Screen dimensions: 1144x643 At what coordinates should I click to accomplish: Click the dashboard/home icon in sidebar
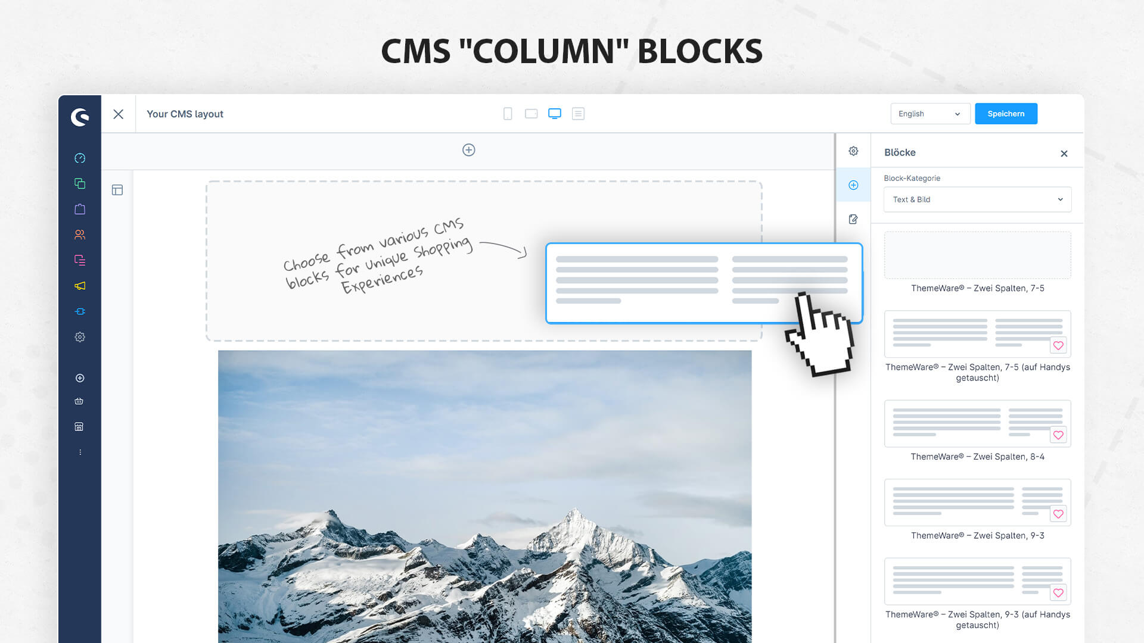[x=79, y=158]
